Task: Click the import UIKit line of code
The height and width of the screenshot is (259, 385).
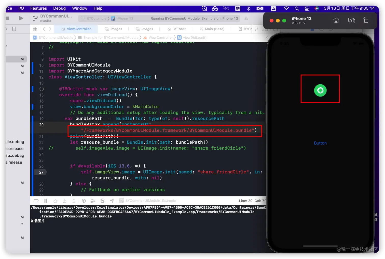Action: 65,59
